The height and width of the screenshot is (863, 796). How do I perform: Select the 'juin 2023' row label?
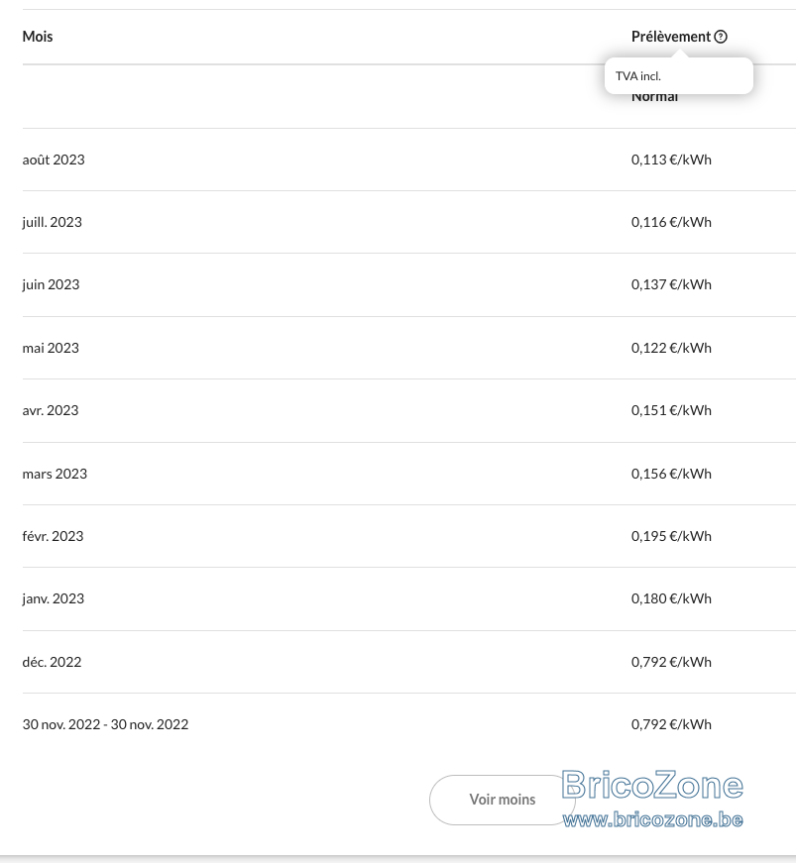click(51, 285)
